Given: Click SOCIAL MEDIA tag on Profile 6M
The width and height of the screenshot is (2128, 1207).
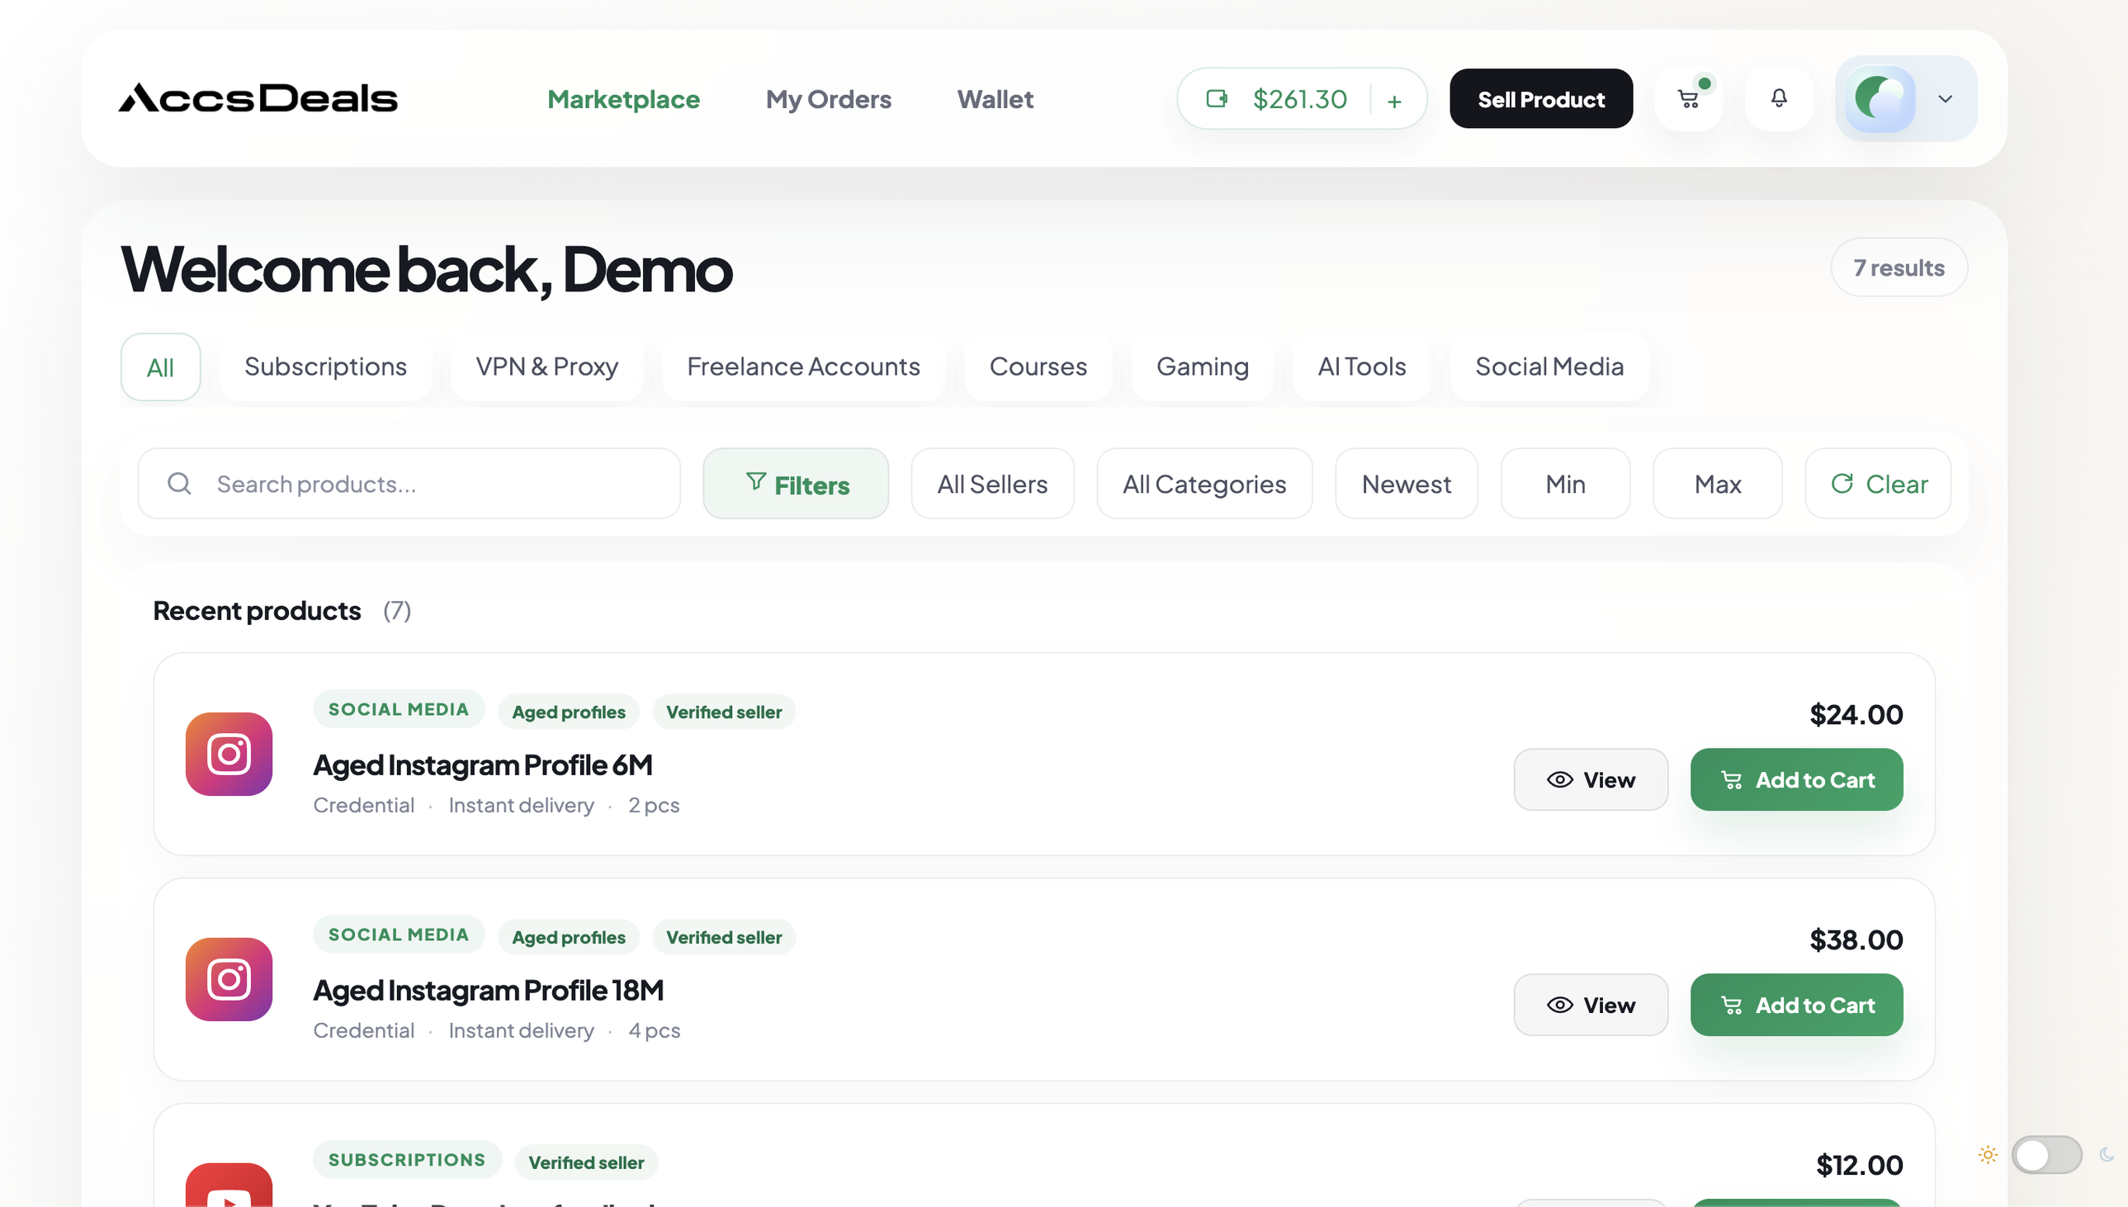Looking at the screenshot, I should pyautogui.click(x=399, y=710).
